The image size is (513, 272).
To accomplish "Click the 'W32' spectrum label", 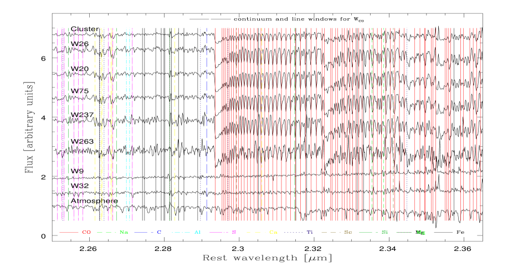I will pyautogui.click(x=80, y=186).
